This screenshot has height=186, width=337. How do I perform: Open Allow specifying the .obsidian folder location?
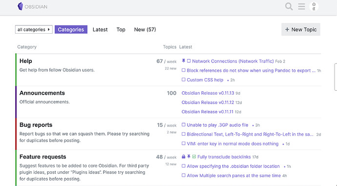(233, 166)
